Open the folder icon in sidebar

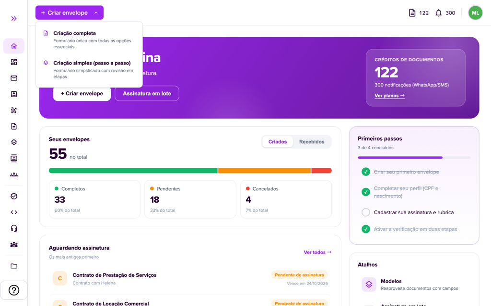[x=14, y=266]
